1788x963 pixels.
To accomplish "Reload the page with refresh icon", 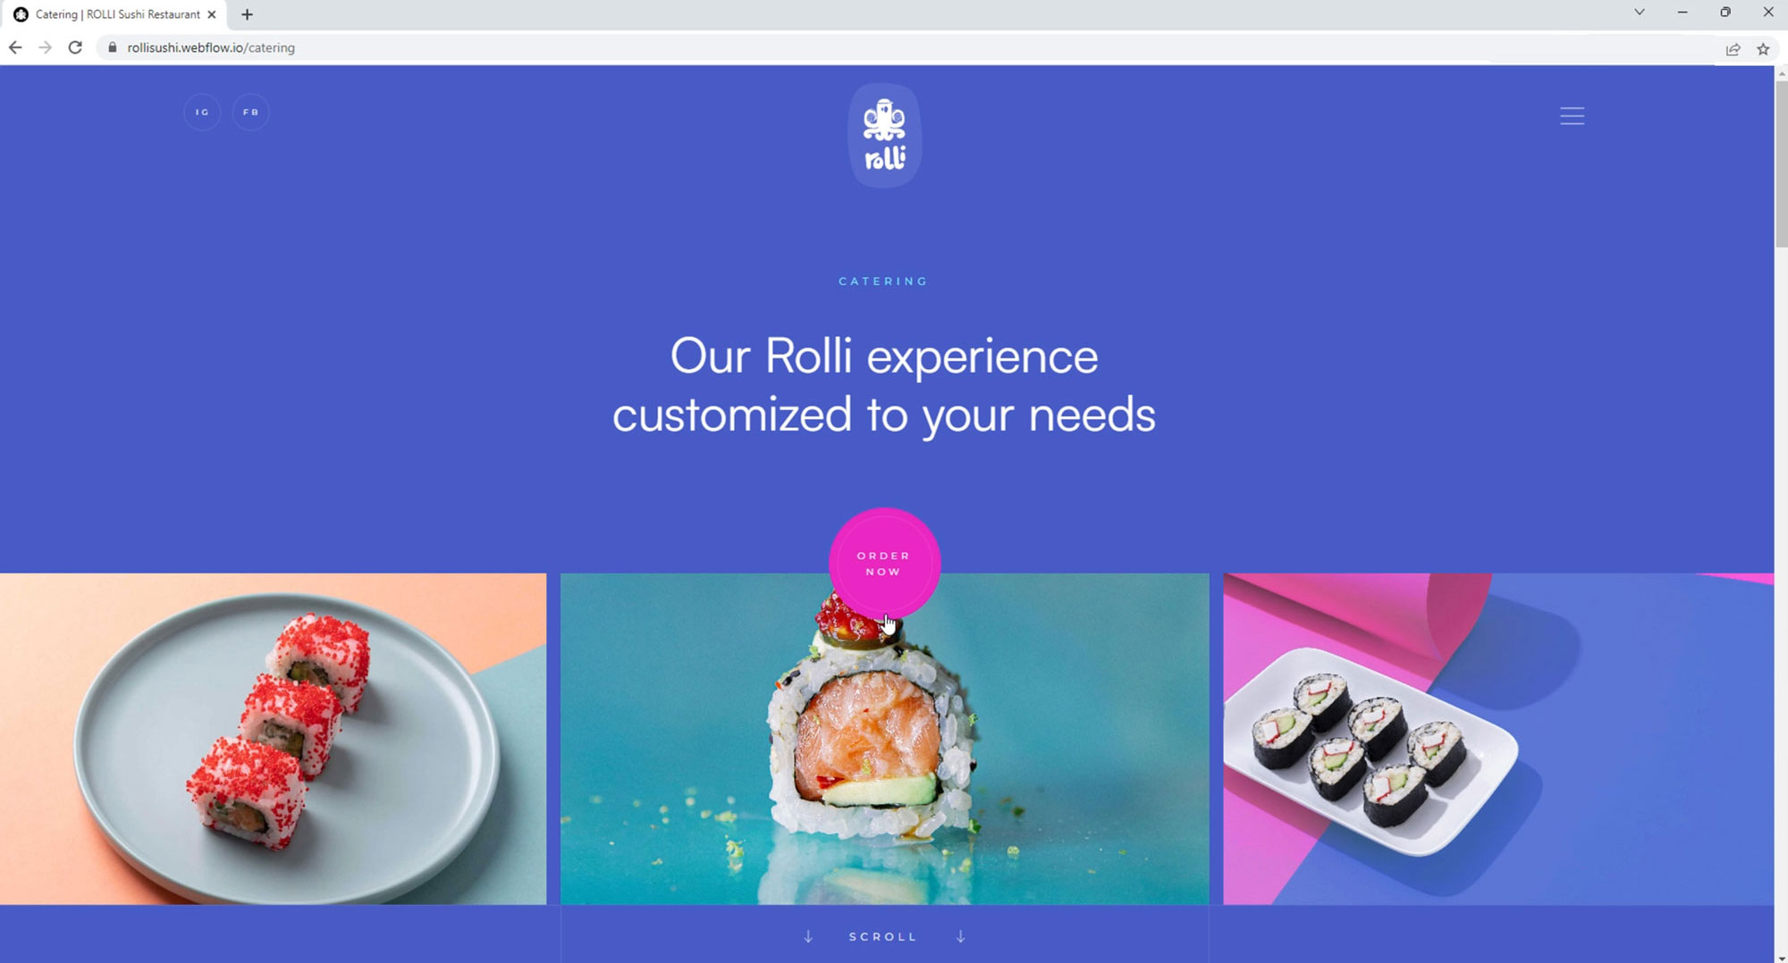I will (75, 47).
